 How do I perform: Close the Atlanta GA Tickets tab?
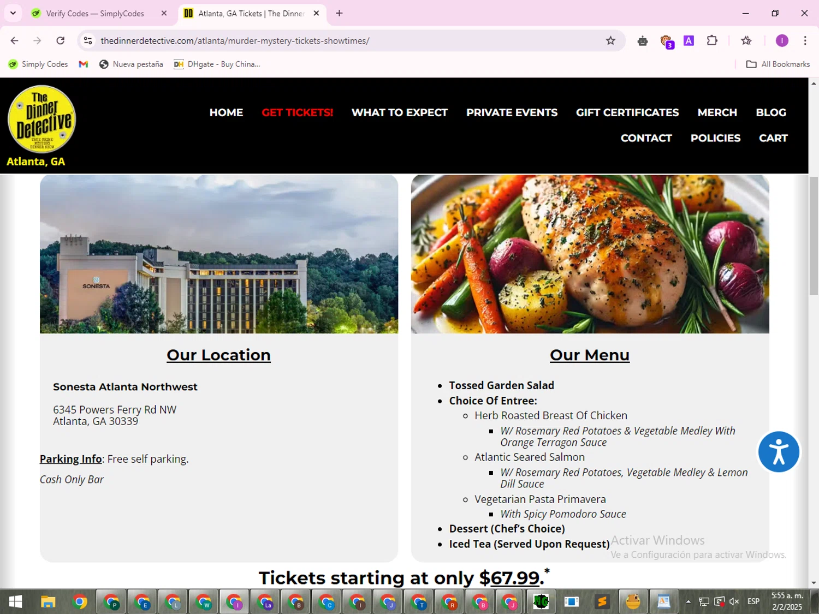(316, 13)
